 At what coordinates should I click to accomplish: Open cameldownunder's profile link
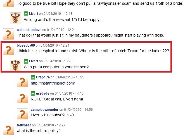click(45, 110)
